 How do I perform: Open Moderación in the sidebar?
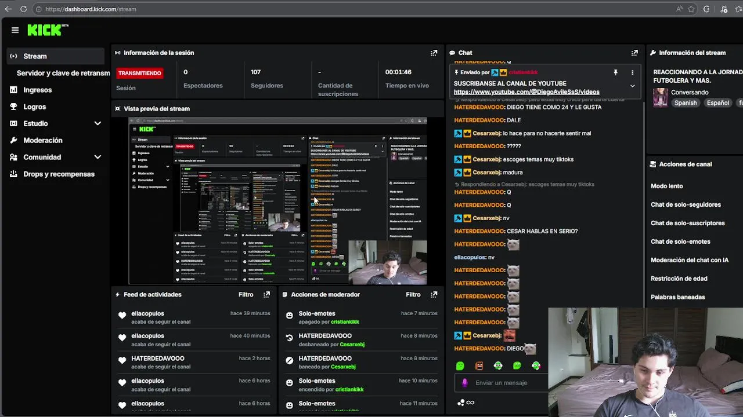pos(43,140)
